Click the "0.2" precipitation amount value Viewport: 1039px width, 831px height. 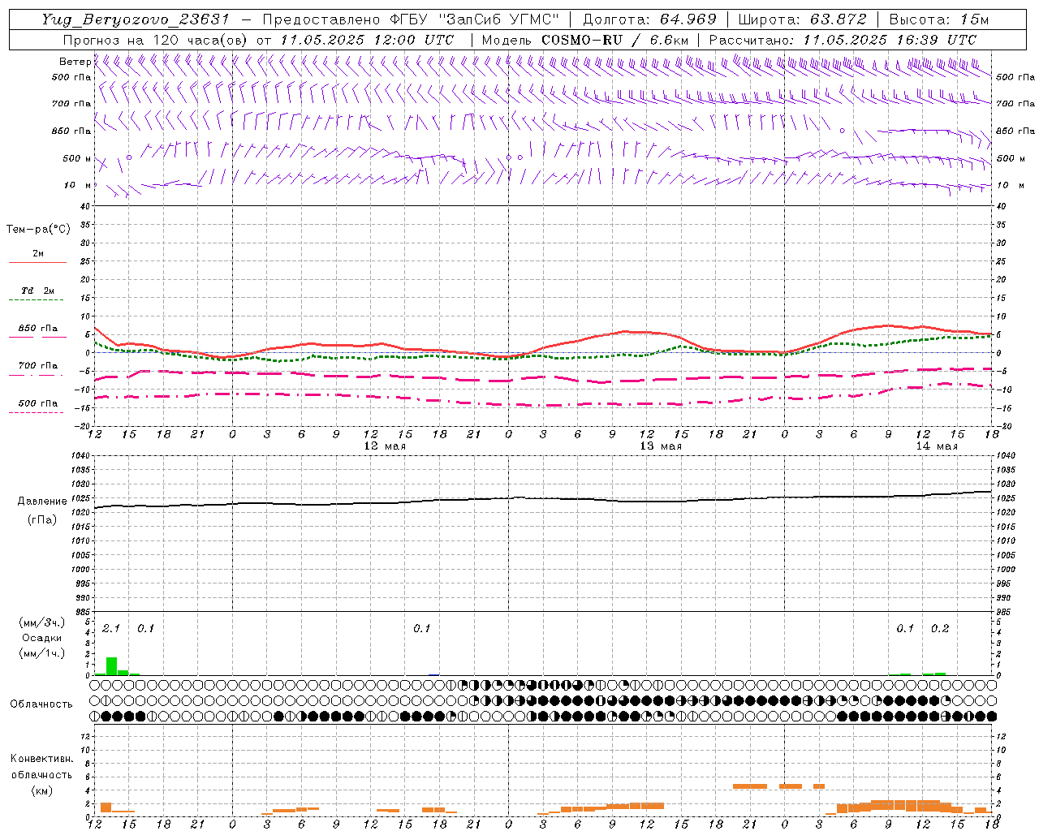[x=940, y=629]
